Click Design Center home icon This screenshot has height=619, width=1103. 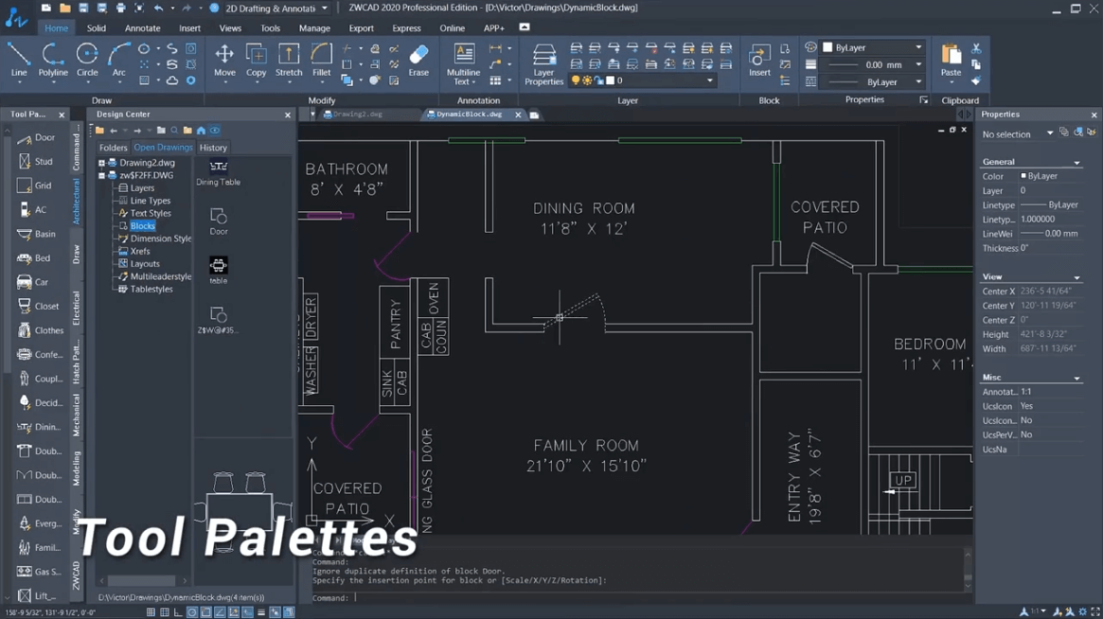click(201, 130)
